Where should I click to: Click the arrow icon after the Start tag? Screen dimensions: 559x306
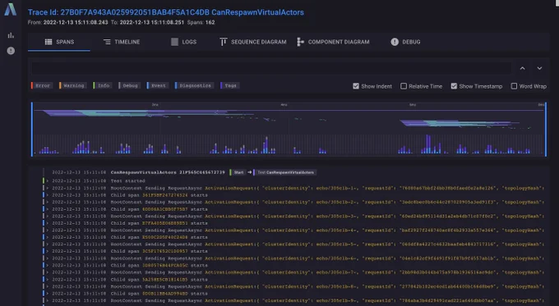coord(250,172)
